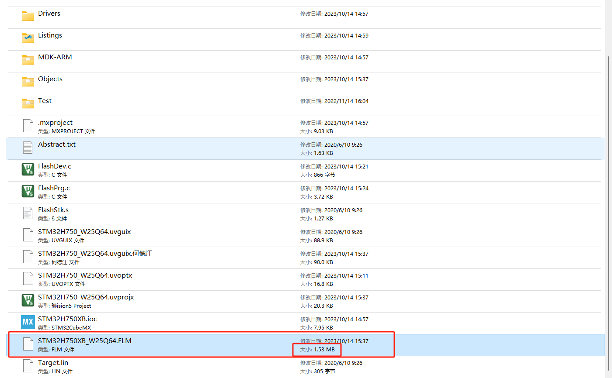Click the 16.8 KB size of uvoptx
Viewport: 612px width, 378px height.
pyautogui.click(x=323, y=284)
